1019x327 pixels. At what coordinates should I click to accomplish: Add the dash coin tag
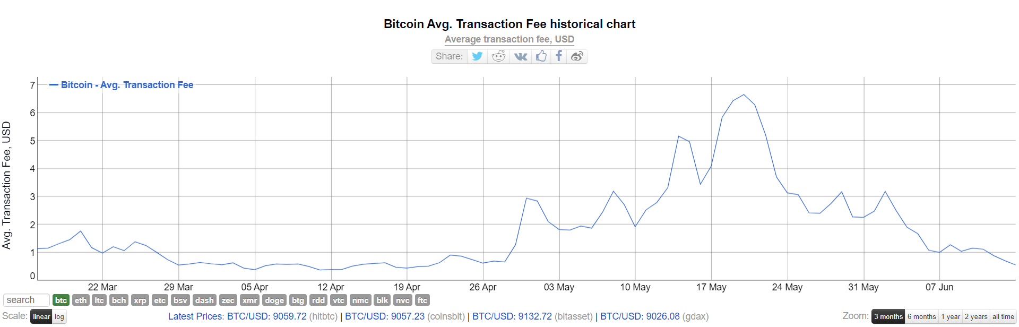pyautogui.click(x=204, y=300)
